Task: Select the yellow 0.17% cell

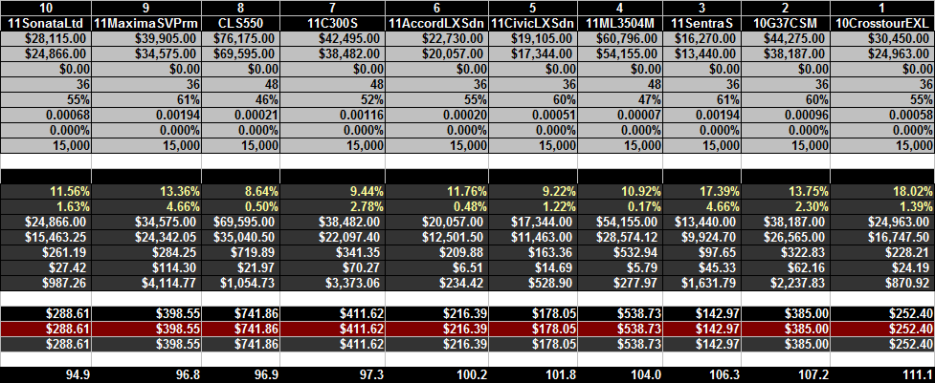Action: (x=620, y=207)
